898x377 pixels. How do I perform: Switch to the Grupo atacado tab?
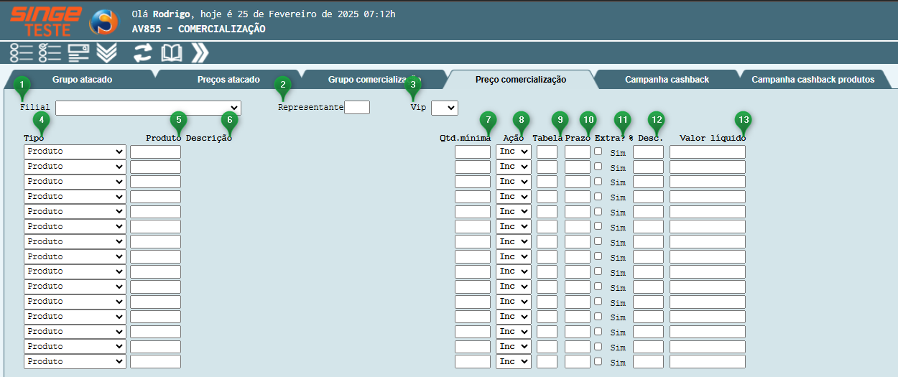pos(82,80)
